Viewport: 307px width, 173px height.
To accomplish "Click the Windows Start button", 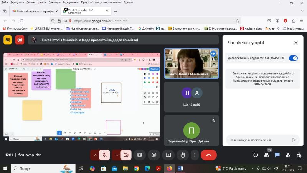I will click(5, 168).
